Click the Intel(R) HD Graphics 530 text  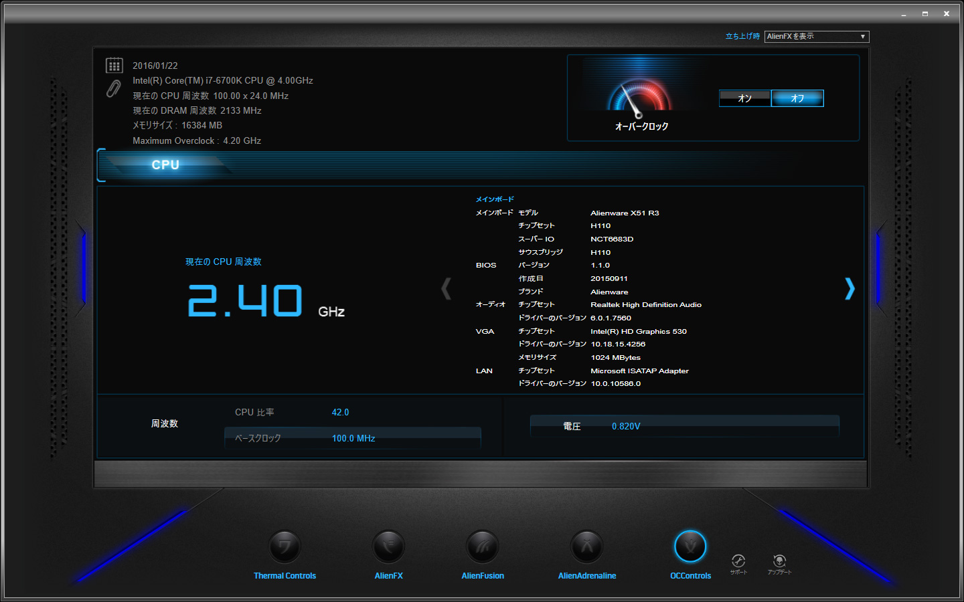click(x=639, y=332)
